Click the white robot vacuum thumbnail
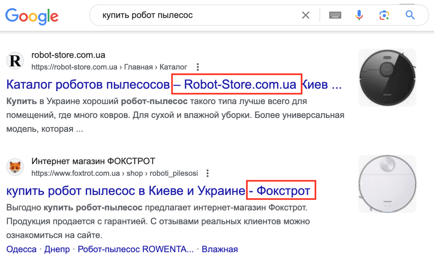This screenshot has width=434, height=261. pyautogui.click(x=387, y=183)
